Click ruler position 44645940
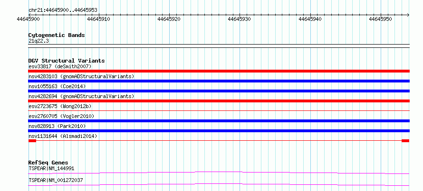Viewport: 423px width, 191px height. (310, 19)
